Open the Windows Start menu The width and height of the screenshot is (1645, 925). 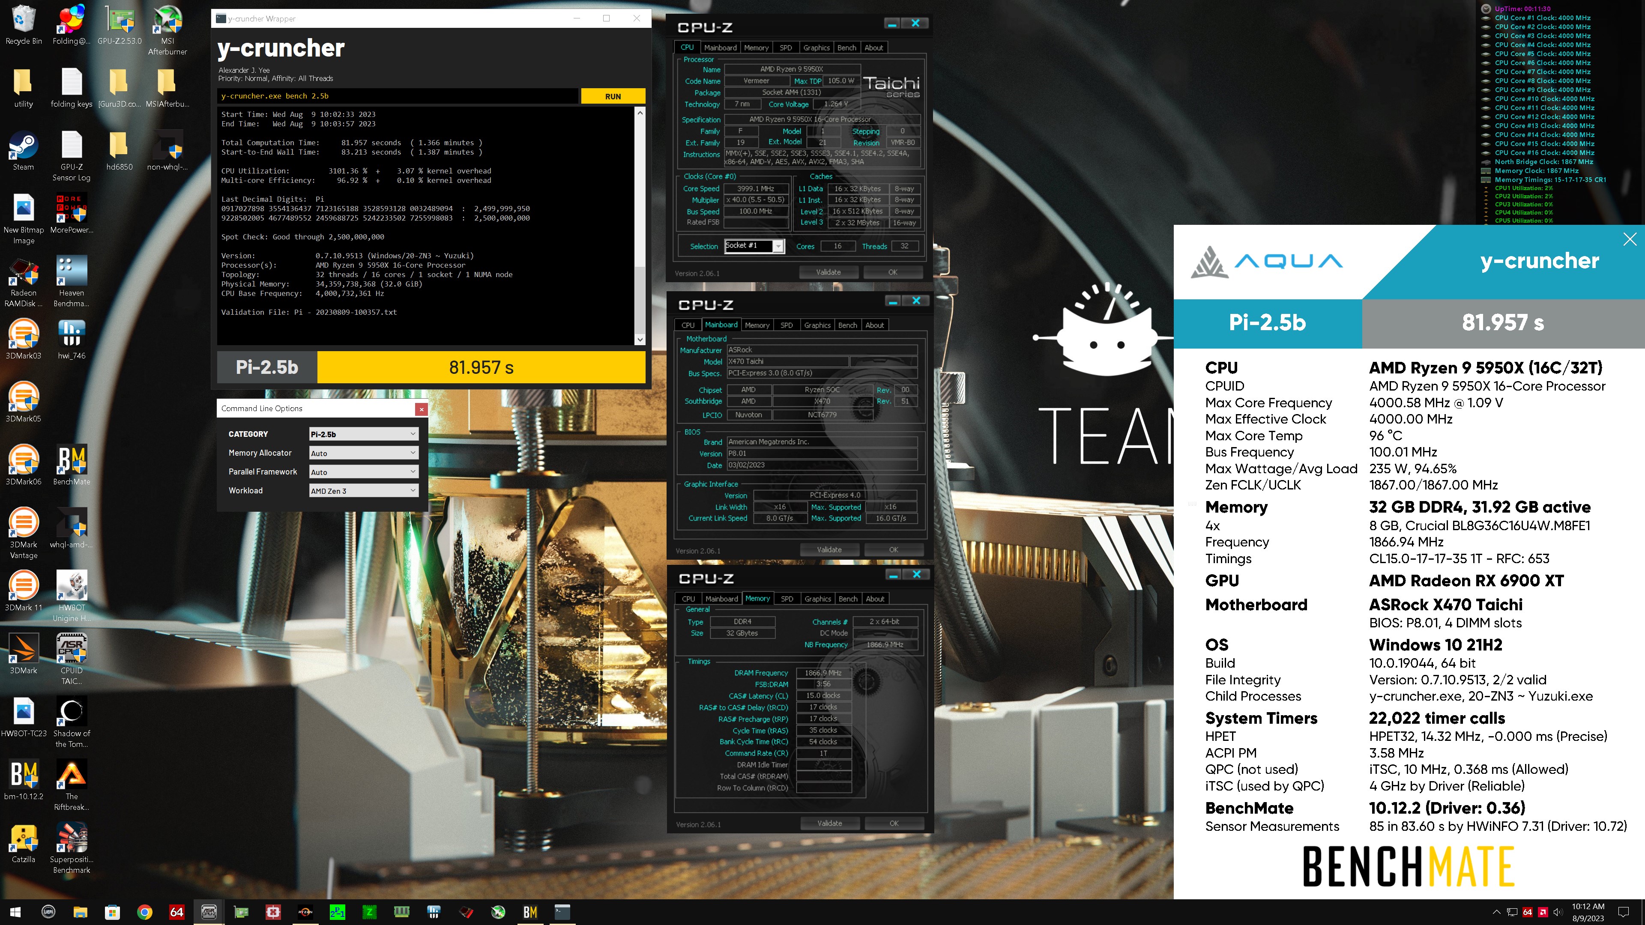click(x=16, y=912)
